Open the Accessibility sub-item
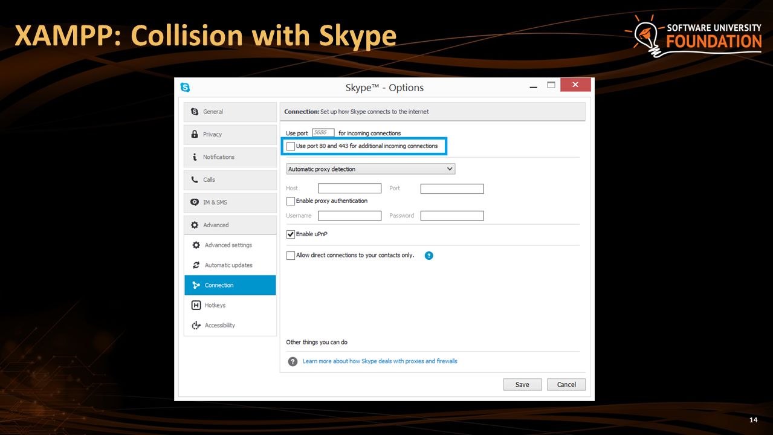 pyautogui.click(x=230, y=325)
